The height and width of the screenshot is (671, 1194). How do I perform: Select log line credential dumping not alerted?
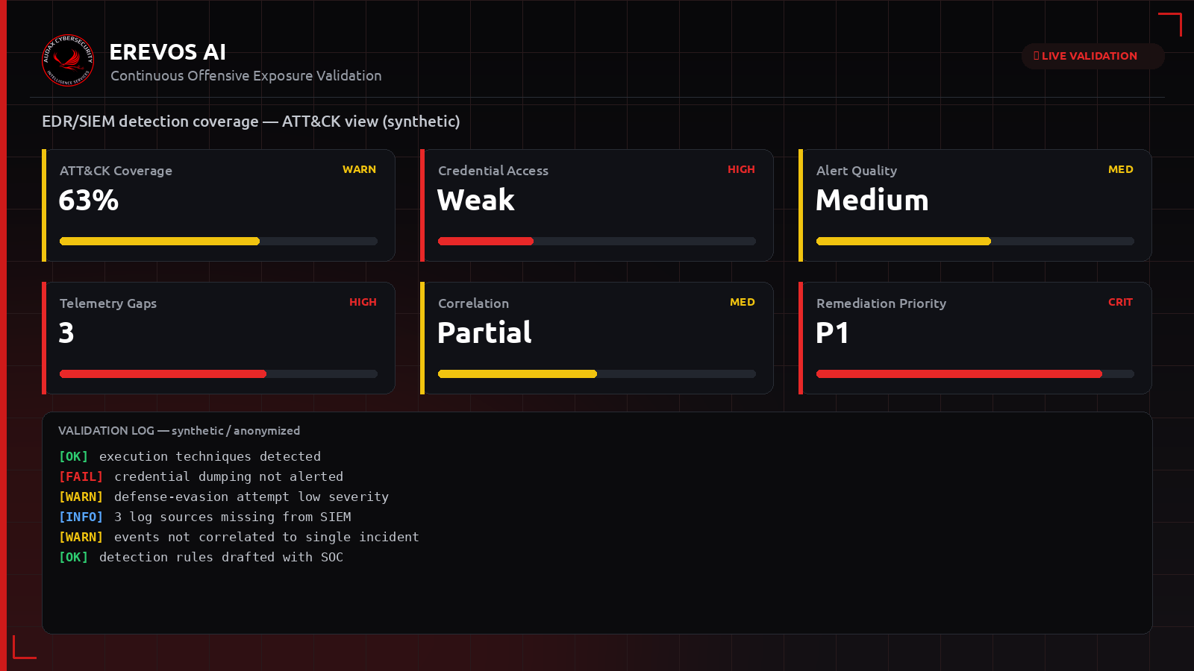coord(228,476)
